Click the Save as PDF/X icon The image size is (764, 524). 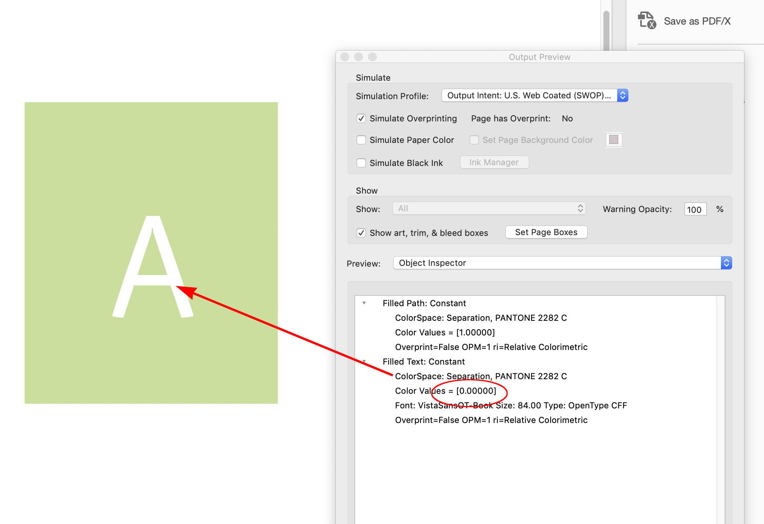[x=646, y=20]
